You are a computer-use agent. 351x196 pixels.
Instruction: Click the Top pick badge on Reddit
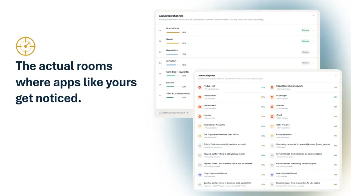click(x=305, y=41)
